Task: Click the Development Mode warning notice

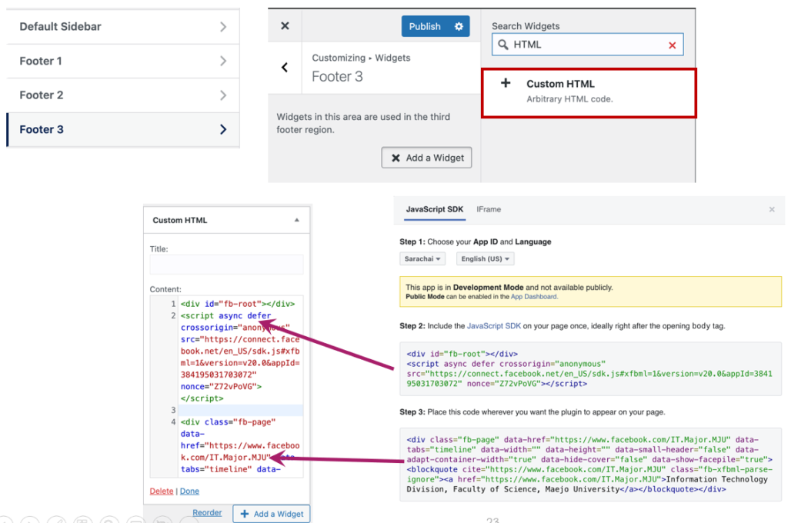Action: pos(590,291)
